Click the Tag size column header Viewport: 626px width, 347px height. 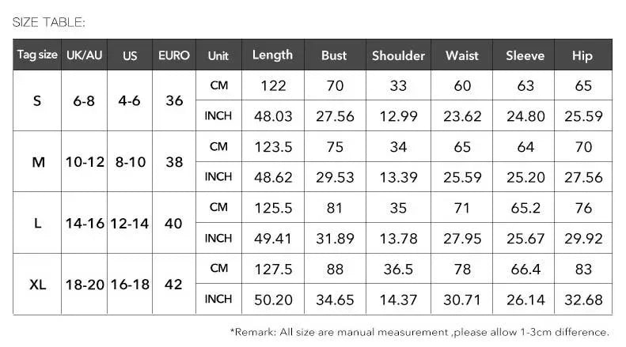pos(37,55)
